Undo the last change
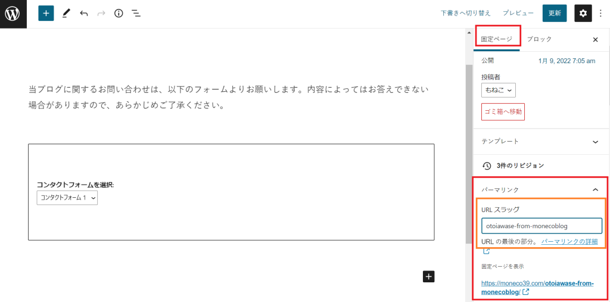Viewport: 610px width, 302px height. [x=84, y=13]
